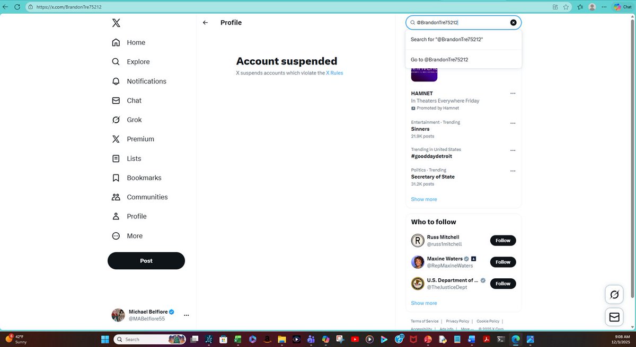Reload the page with refresh icon

[17, 7]
